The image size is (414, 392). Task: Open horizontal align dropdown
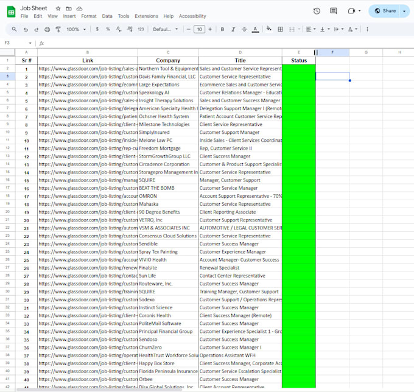pyautogui.click(x=310, y=29)
